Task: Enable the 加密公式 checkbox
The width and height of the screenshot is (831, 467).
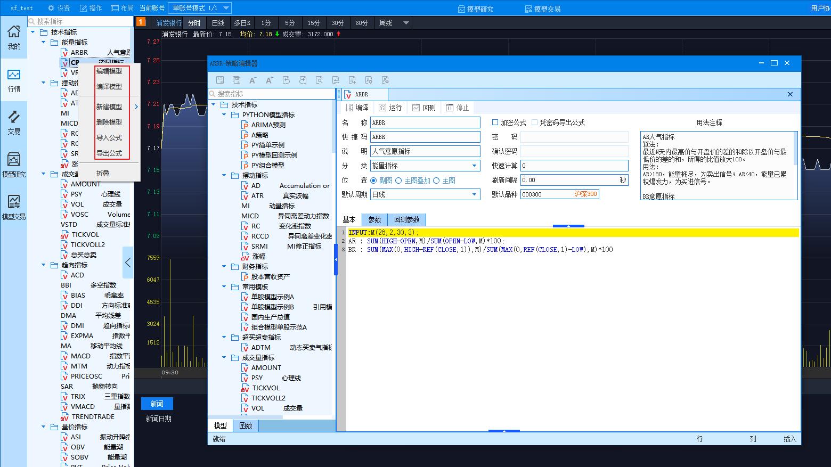Action: pos(495,122)
